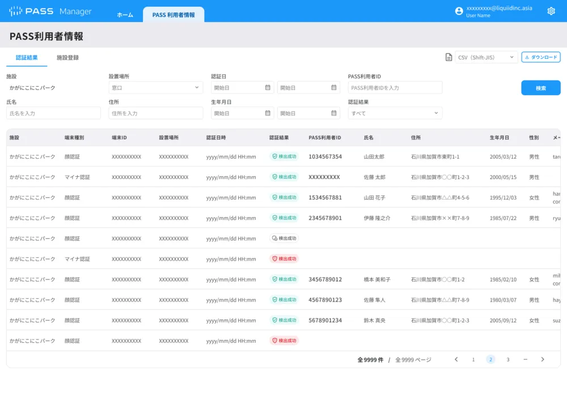
Task: Go to previous page with left arrow
Action: (456, 359)
